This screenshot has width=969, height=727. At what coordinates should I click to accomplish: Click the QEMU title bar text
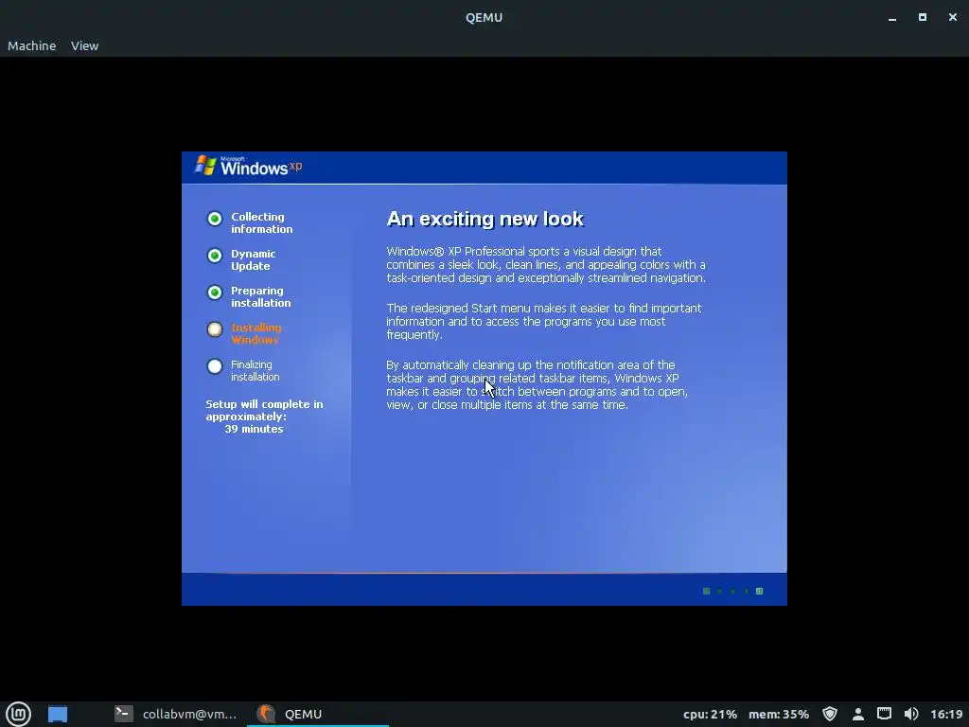[484, 17]
